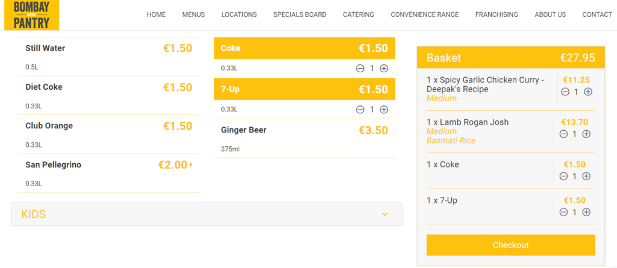
Task: Go to the SPECIALS BOARD page
Action: click(300, 14)
